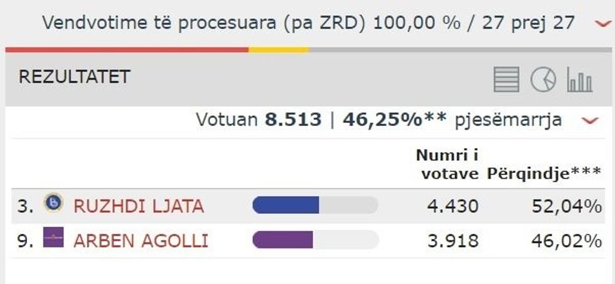
Task: Click the blue vote bar for Ljata
Action: (x=286, y=205)
